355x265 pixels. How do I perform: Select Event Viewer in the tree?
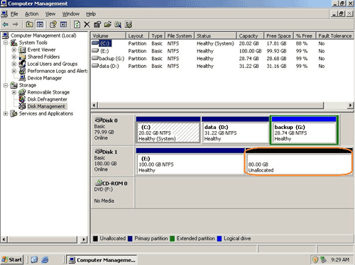point(41,50)
